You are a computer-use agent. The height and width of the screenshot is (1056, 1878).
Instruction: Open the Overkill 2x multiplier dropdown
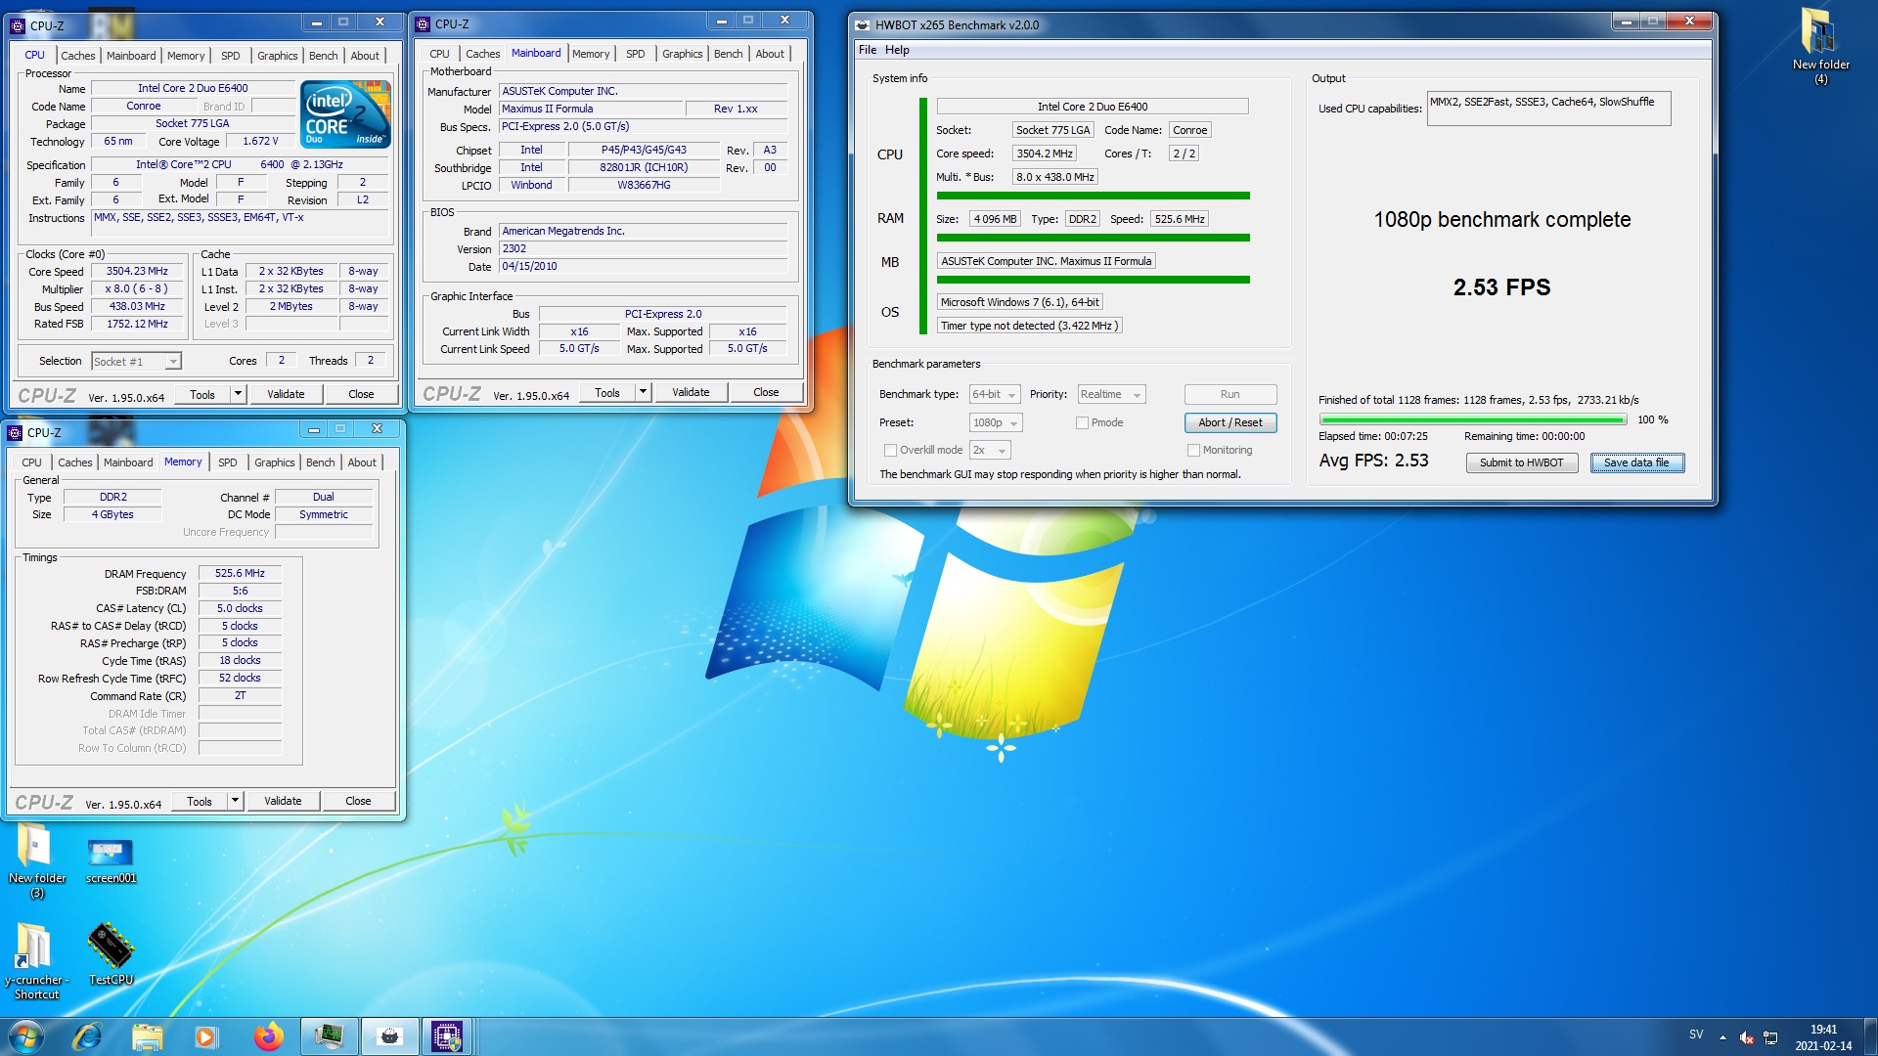[x=990, y=450]
